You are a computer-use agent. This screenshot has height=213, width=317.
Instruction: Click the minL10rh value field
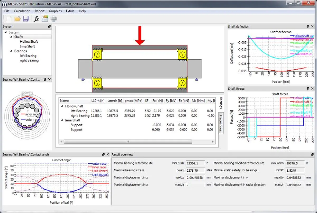pyautogui.click(x=195, y=163)
